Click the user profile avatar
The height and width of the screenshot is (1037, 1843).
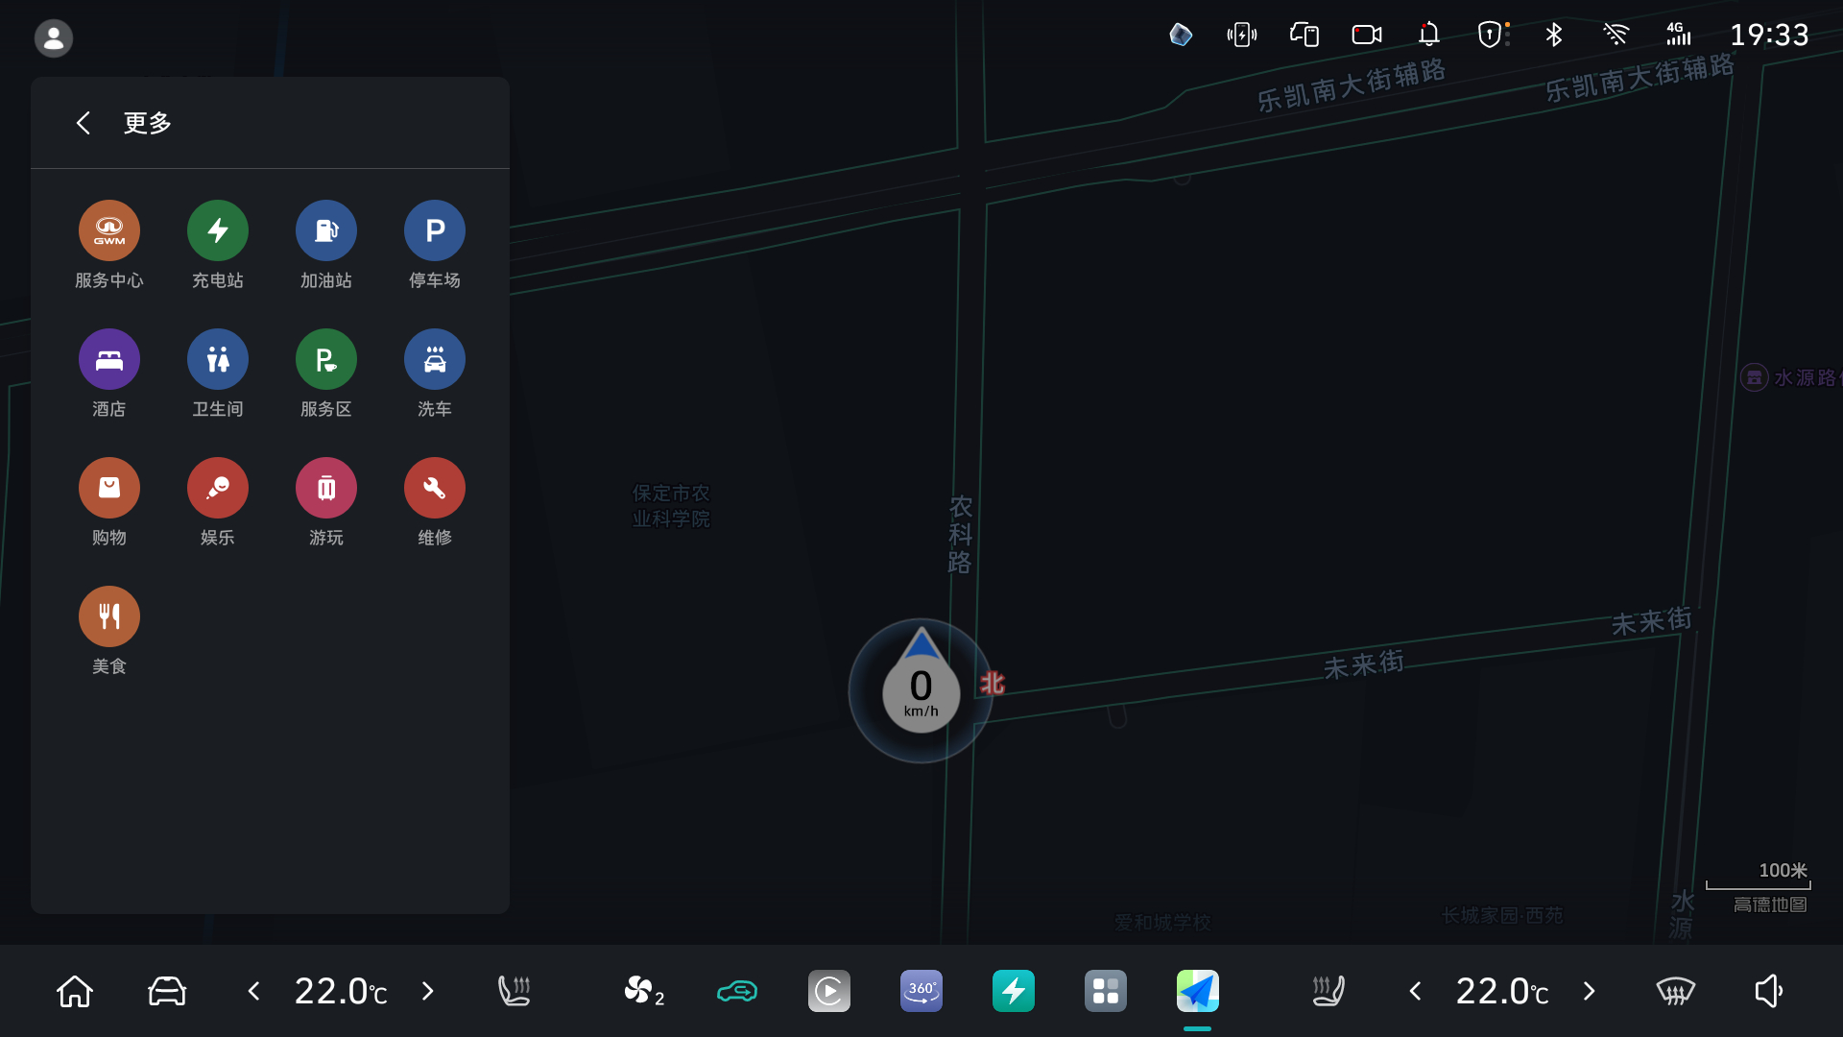pos(54,38)
